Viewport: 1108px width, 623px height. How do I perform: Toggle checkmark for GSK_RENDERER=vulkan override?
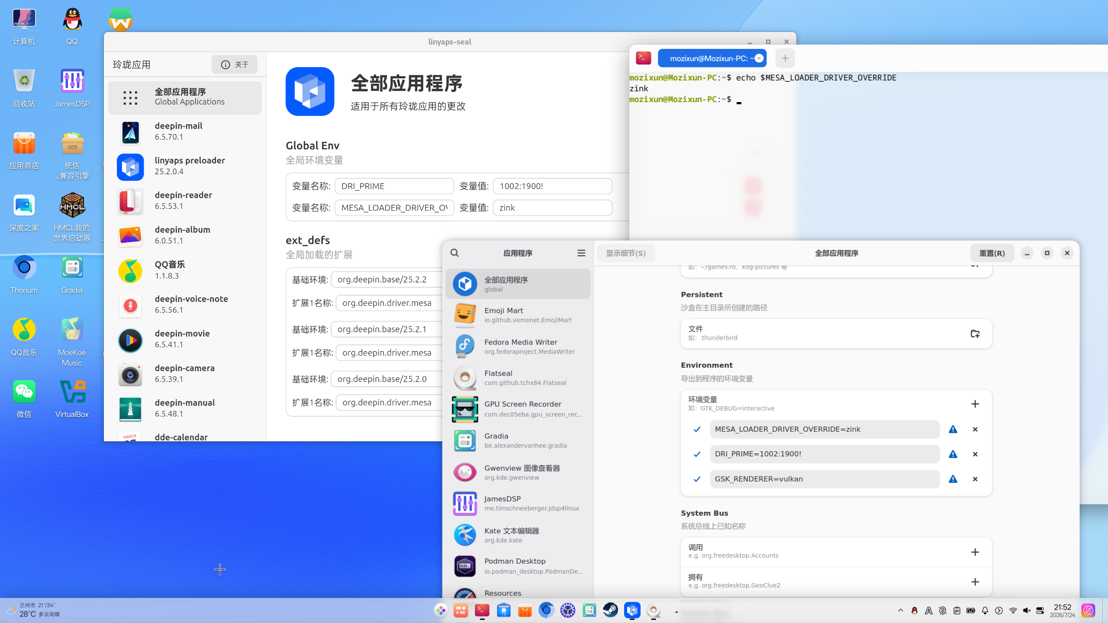(x=697, y=479)
